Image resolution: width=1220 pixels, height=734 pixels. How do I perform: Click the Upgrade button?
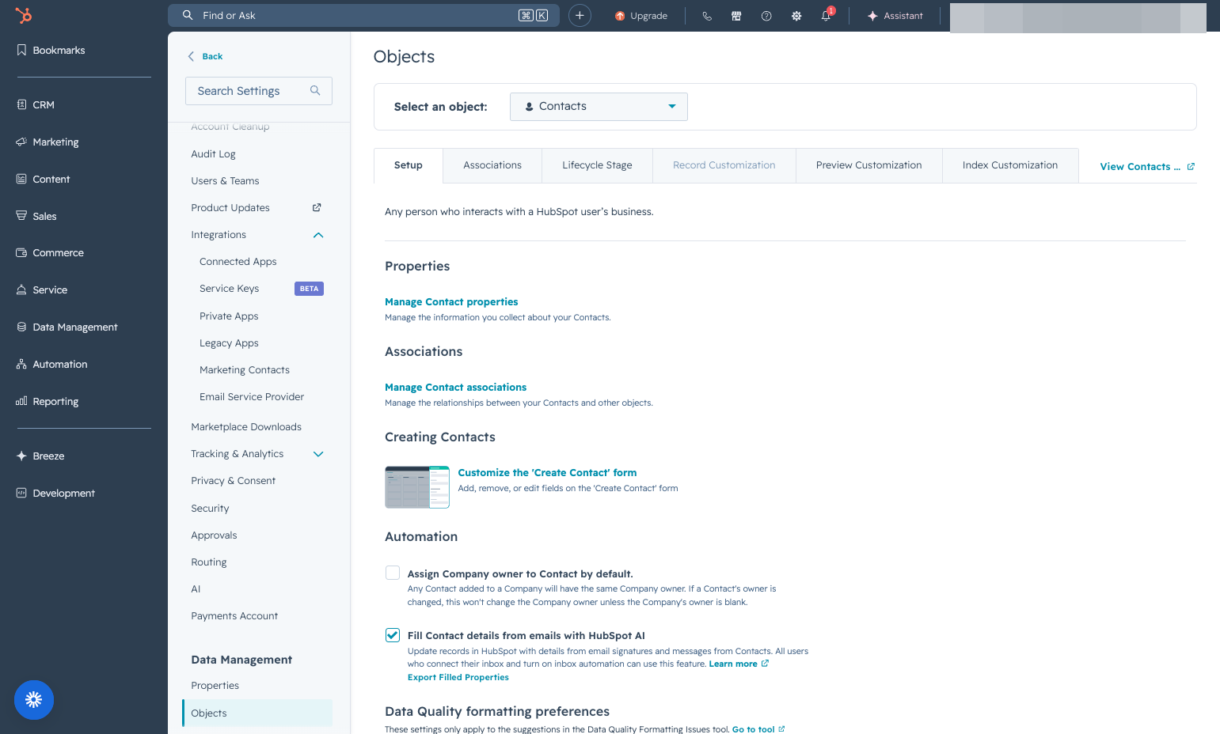[641, 16]
